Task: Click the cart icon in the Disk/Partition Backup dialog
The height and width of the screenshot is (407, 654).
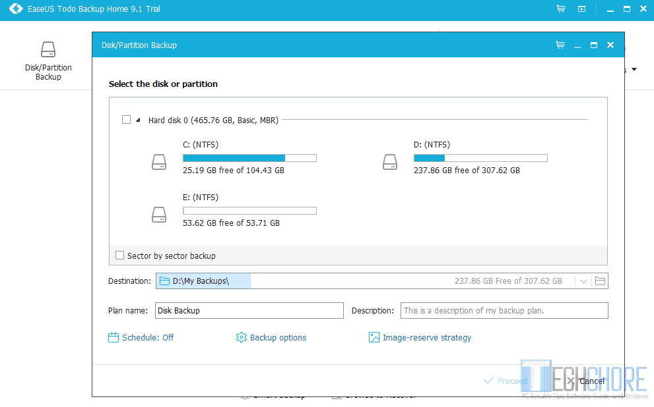Action: pyautogui.click(x=560, y=45)
